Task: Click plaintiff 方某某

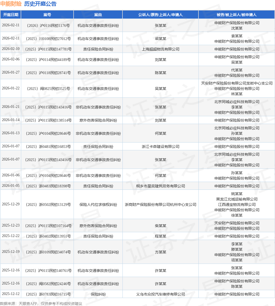Action: 161,252
